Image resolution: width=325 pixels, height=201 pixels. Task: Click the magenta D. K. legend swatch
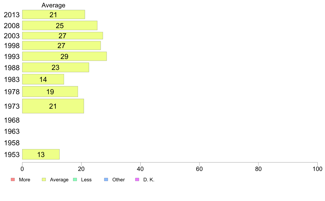pos(137,179)
